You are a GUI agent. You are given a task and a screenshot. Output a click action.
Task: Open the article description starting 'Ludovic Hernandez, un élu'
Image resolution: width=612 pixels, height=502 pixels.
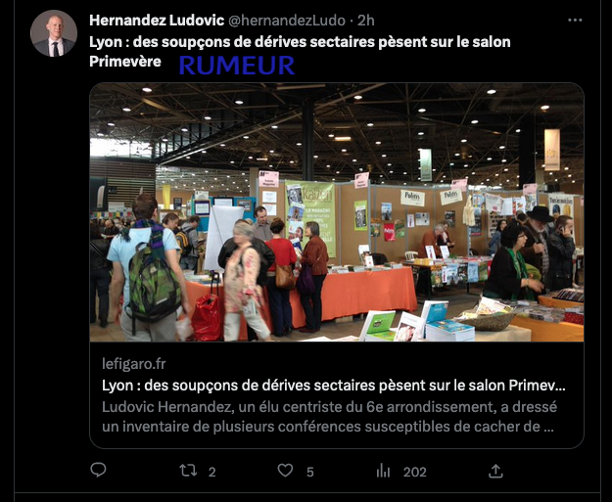coord(329,417)
